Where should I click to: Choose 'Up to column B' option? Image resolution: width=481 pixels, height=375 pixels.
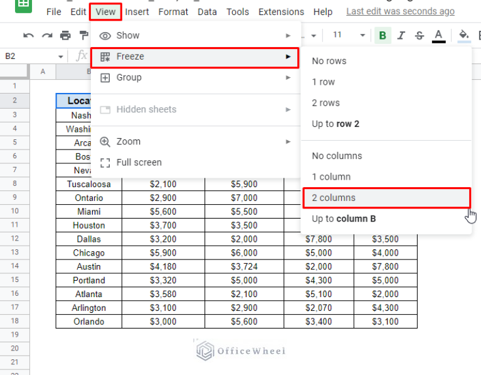coord(386,219)
